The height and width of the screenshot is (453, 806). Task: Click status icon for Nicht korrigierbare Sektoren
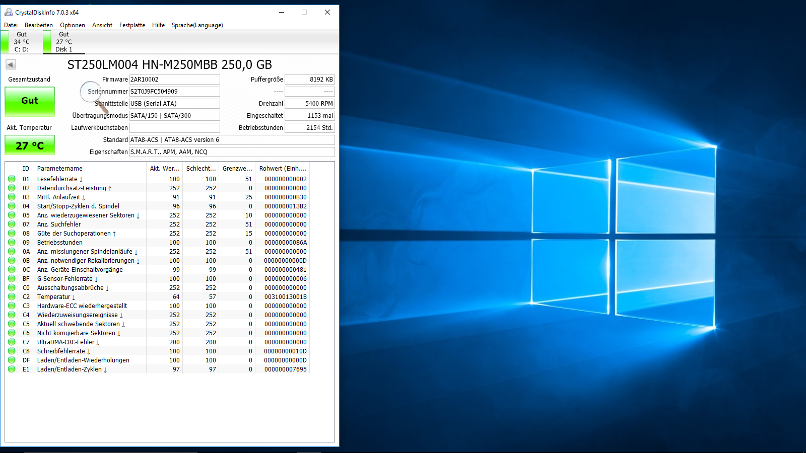(x=12, y=333)
